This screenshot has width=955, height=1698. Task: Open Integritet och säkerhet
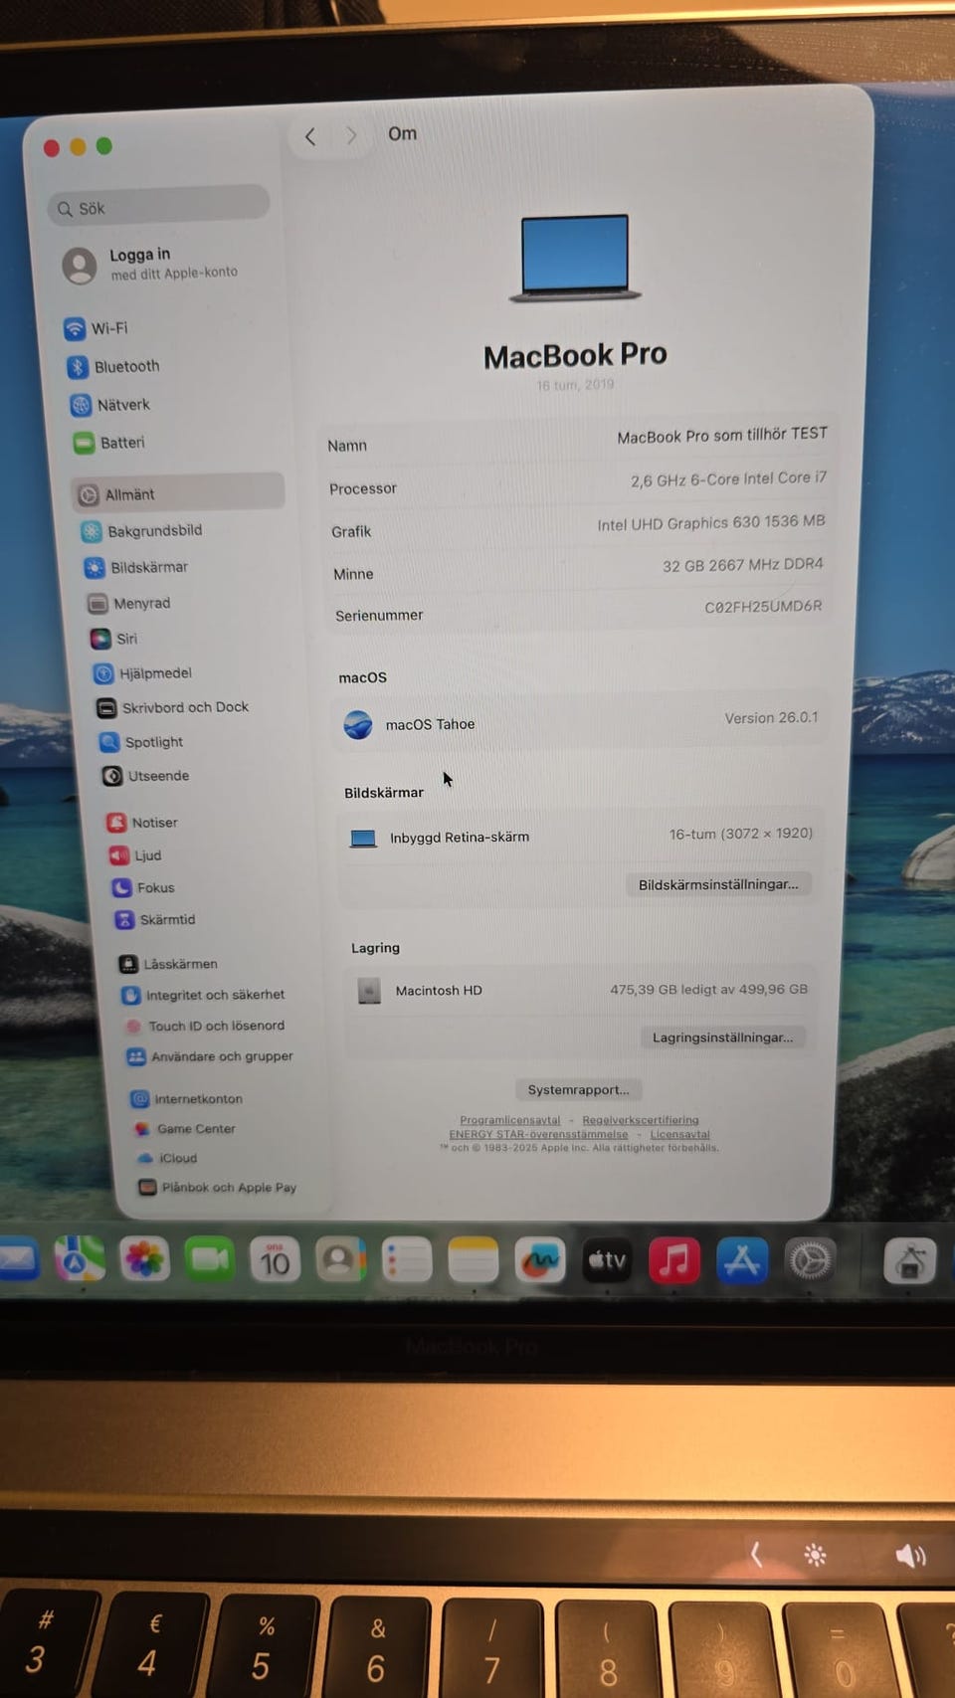tap(203, 995)
